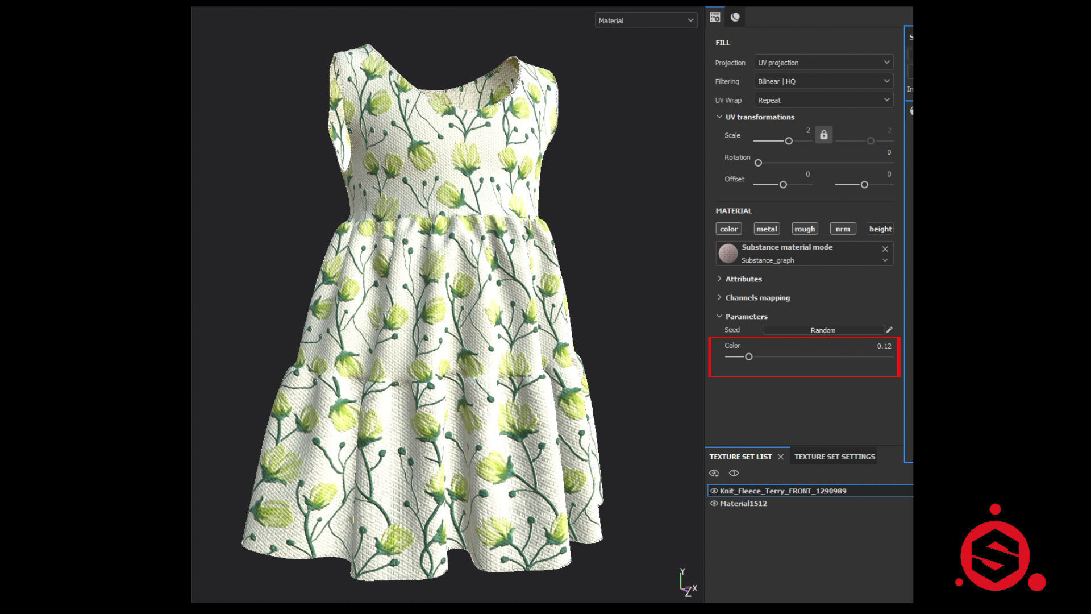Click the Color parameter slider handle

click(x=749, y=356)
